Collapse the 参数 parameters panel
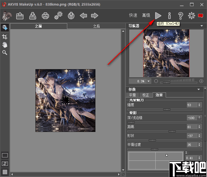Screen dimensions: 207x177 pos(199,89)
